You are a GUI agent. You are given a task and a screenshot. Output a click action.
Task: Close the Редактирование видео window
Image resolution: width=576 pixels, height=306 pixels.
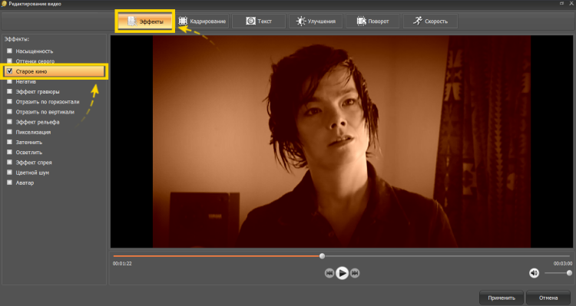pos(571,3)
